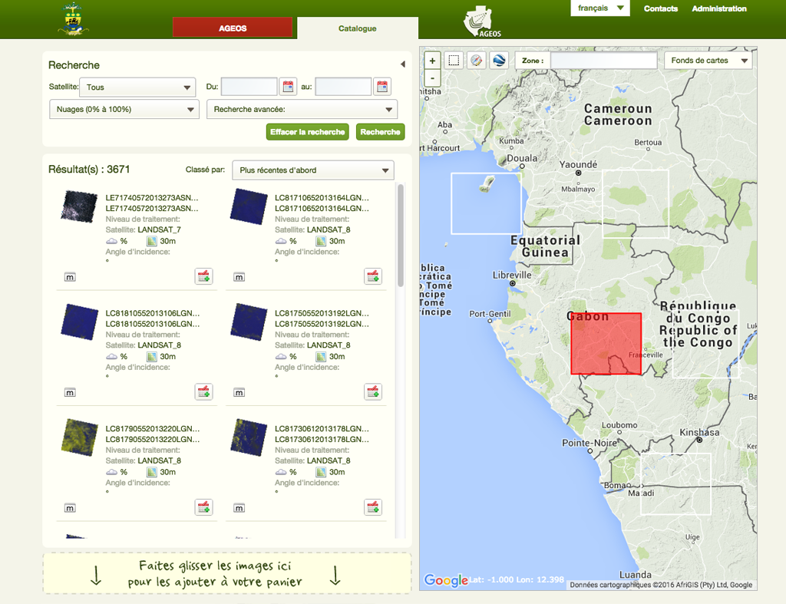This screenshot has height=604, width=786.
Task: Open the Satellite 'Tous' dropdown
Action: coord(137,87)
